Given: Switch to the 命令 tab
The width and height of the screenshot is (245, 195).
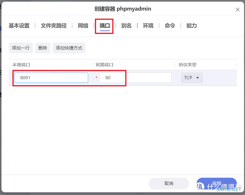Looking at the screenshot, I should click(x=170, y=26).
